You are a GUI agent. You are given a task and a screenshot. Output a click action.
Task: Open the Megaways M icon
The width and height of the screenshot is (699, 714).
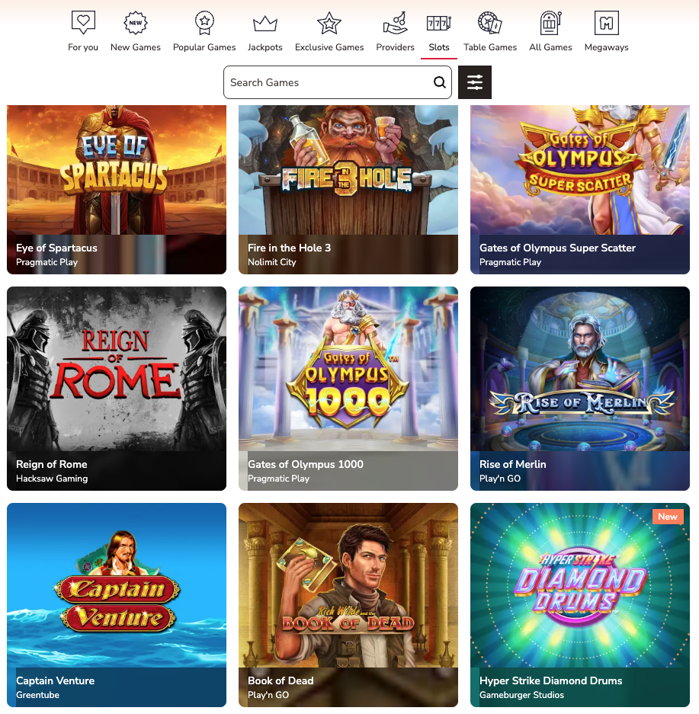[x=606, y=23]
